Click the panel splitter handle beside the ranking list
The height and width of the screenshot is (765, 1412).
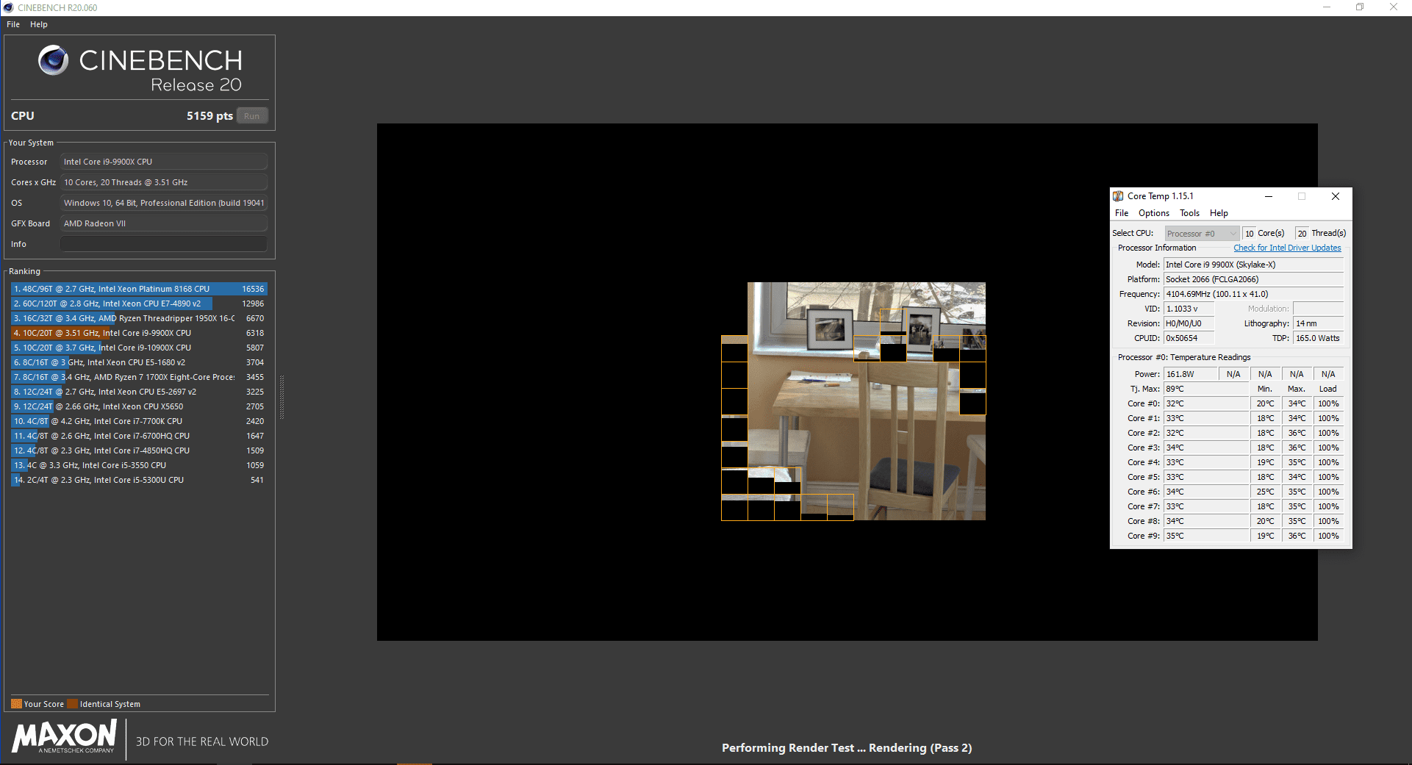pos(282,397)
